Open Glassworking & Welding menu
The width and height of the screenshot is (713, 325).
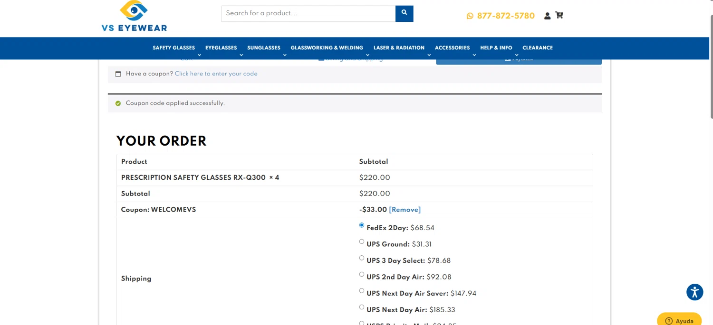click(327, 48)
